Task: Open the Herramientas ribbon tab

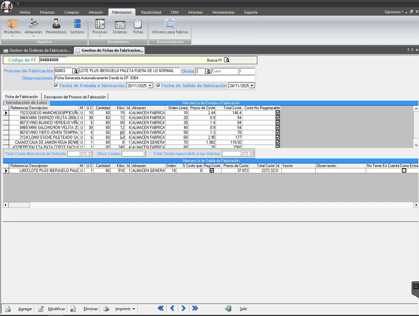Action: coord(223,12)
